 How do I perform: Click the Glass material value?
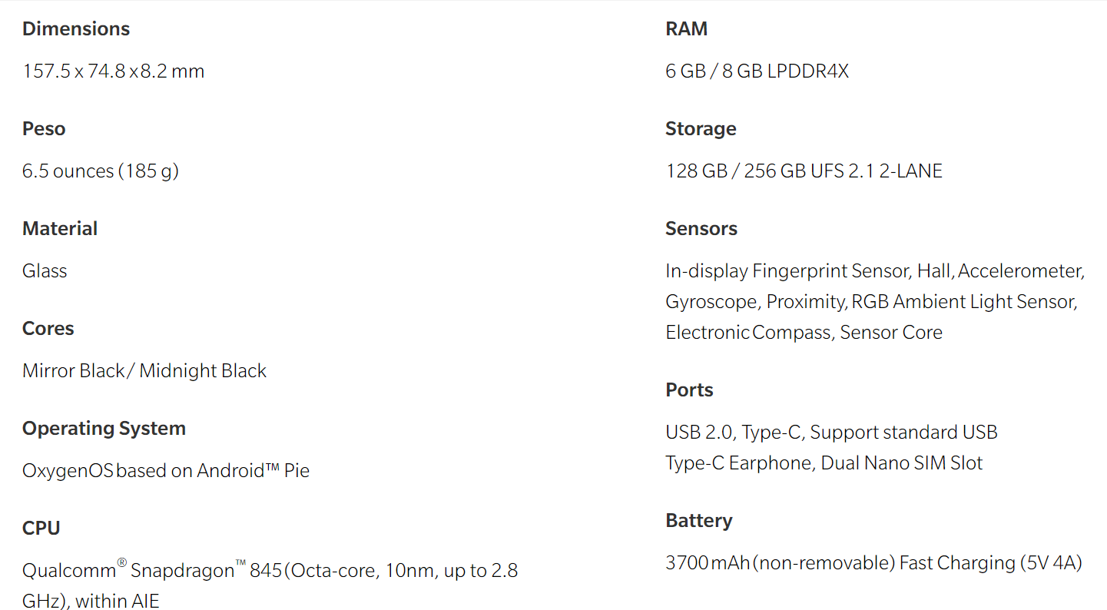point(45,271)
